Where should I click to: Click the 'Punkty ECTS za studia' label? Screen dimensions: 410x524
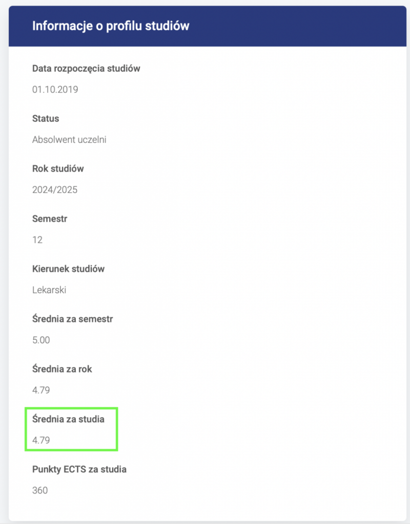79,469
